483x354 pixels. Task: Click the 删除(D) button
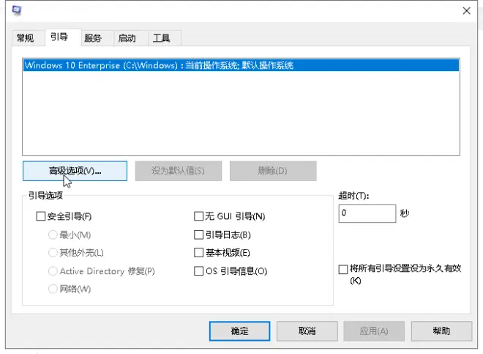[273, 171]
